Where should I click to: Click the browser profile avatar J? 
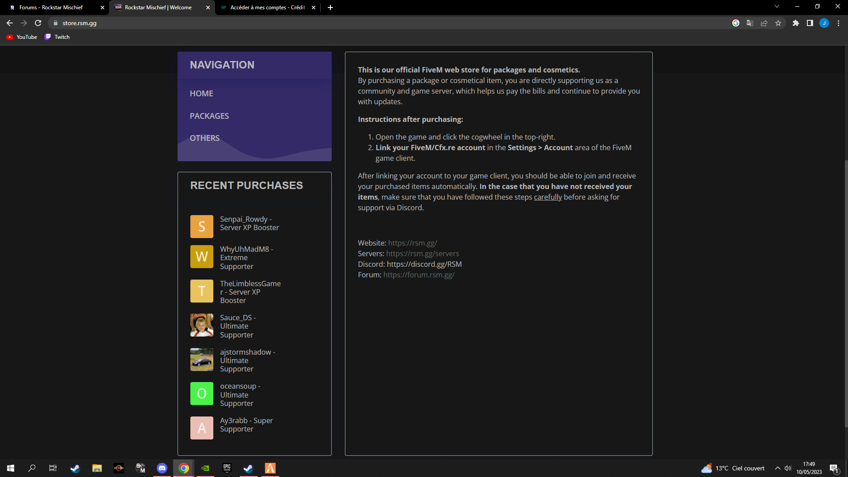[x=824, y=23]
